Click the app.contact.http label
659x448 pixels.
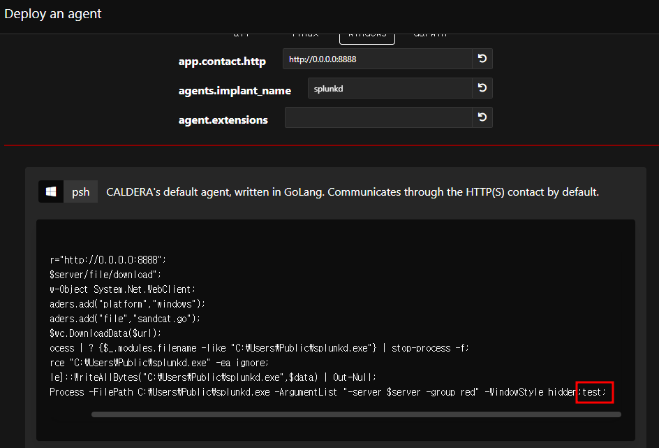[222, 62]
